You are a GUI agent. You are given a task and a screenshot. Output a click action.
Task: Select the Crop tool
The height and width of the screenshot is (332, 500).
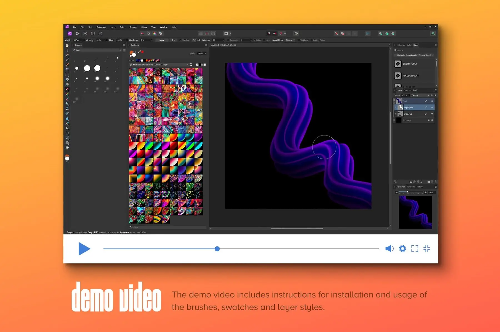[67, 60]
